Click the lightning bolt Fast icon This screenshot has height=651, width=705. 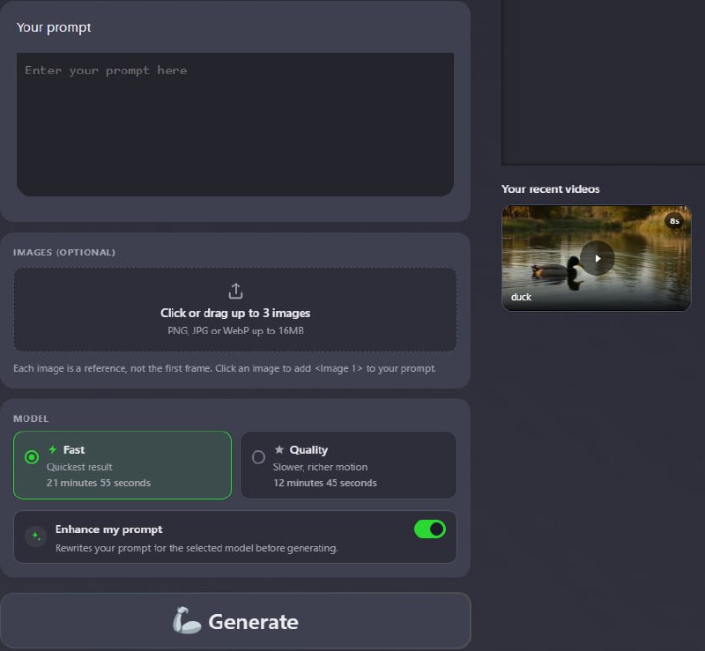[x=53, y=449]
